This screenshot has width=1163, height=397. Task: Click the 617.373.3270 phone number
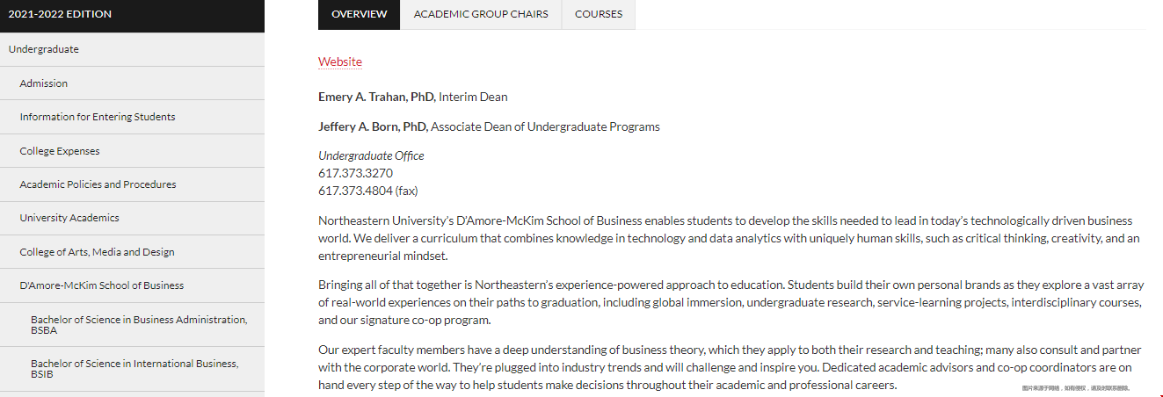[355, 173]
